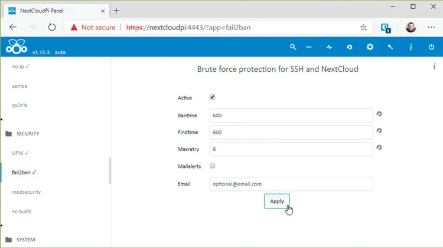Reset the Bantime value to default

click(x=379, y=114)
